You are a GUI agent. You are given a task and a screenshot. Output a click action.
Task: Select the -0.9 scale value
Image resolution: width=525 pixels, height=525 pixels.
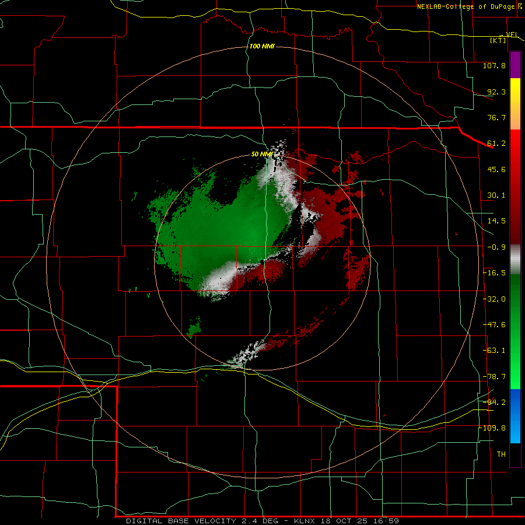[496, 247]
